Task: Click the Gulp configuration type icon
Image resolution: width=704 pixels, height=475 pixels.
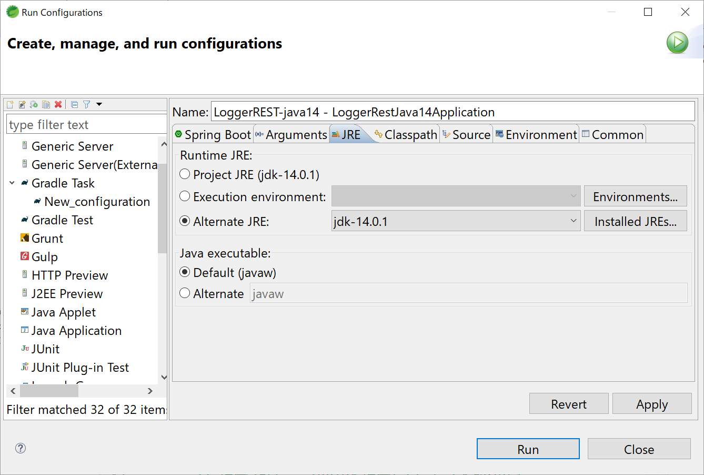Action: tap(25, 256)
